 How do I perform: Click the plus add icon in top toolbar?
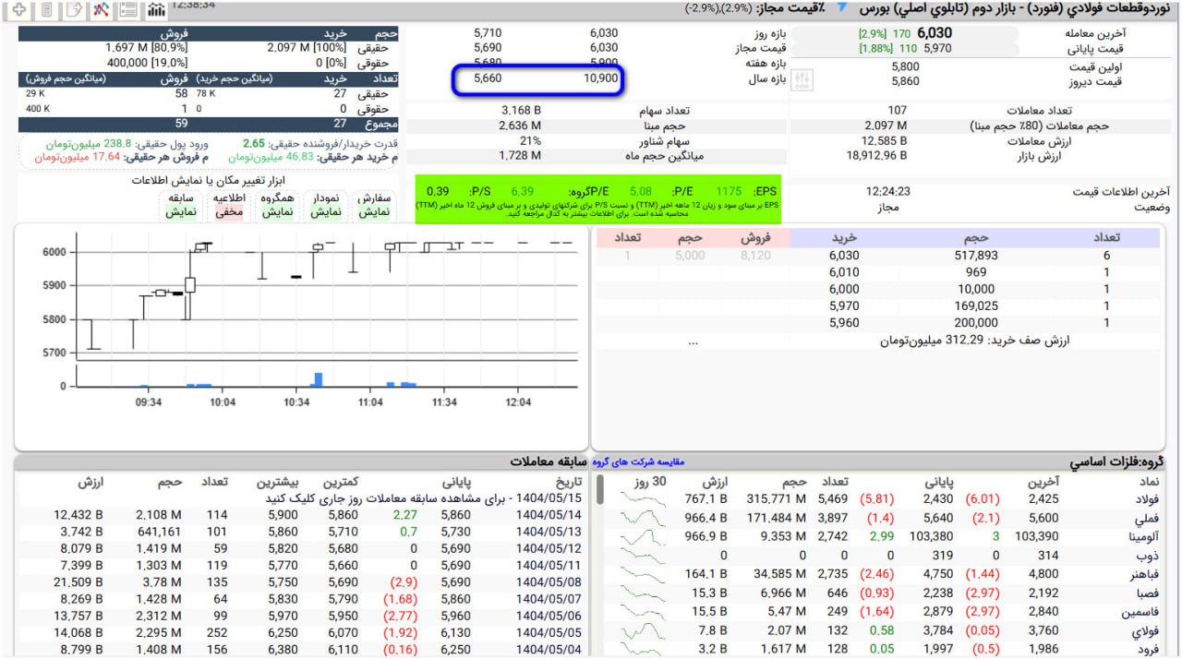pyautogui.click(x=18, y=9)
